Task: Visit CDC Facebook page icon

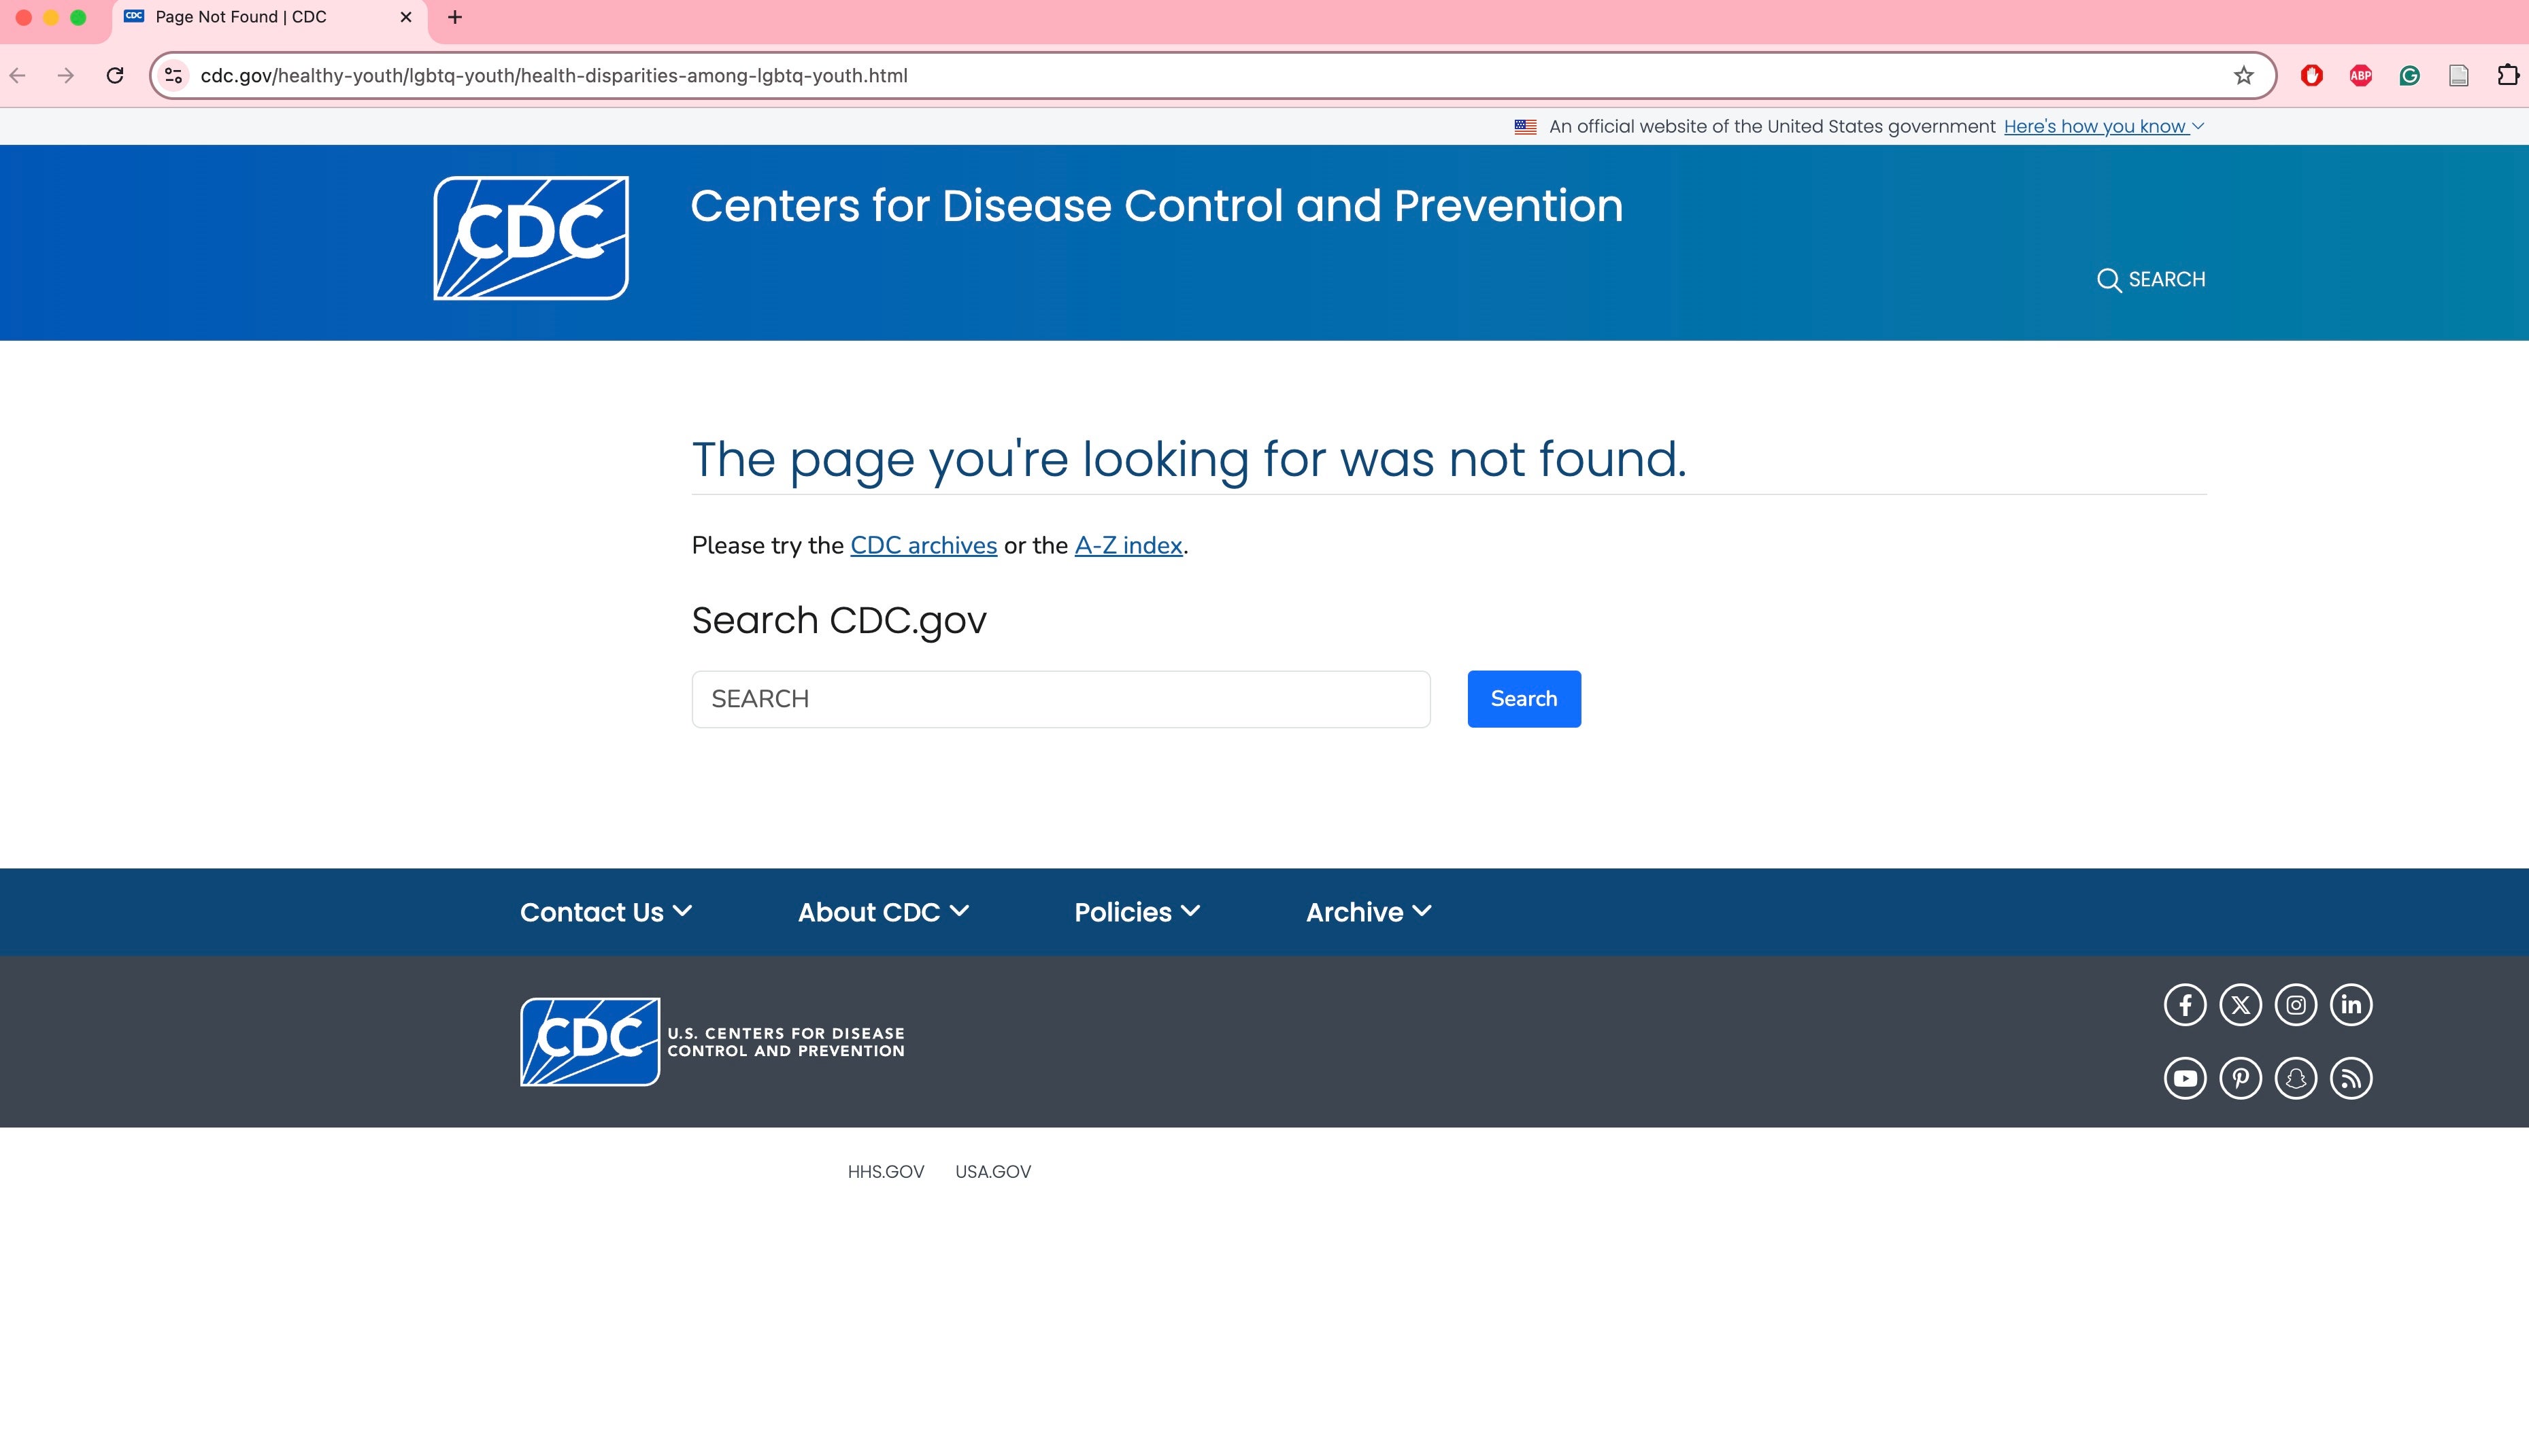Action: [2185, 1005]
